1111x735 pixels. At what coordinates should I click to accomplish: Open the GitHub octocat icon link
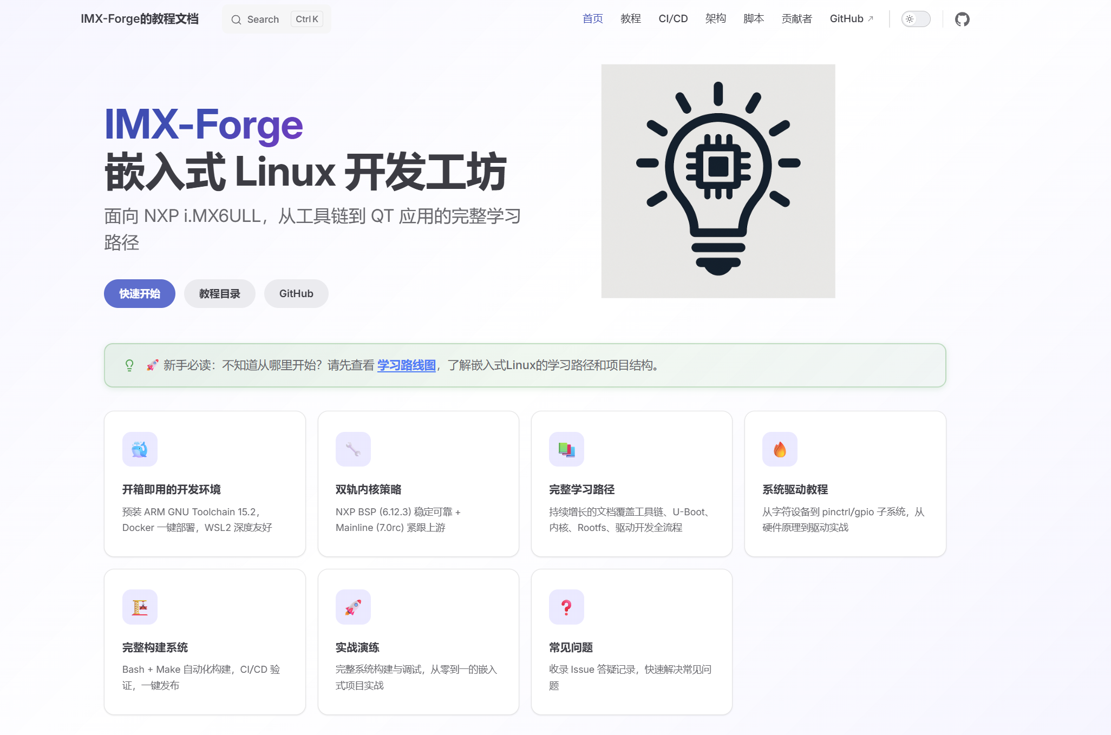coord(962,19)
